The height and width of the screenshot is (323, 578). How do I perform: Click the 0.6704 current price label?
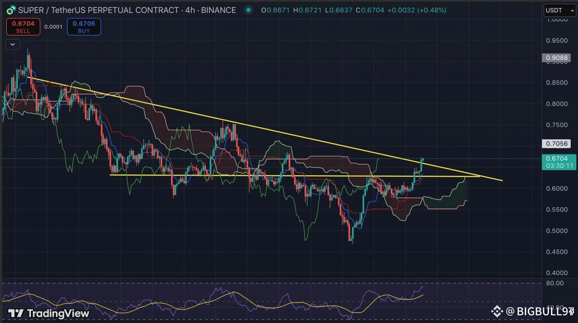557,158
